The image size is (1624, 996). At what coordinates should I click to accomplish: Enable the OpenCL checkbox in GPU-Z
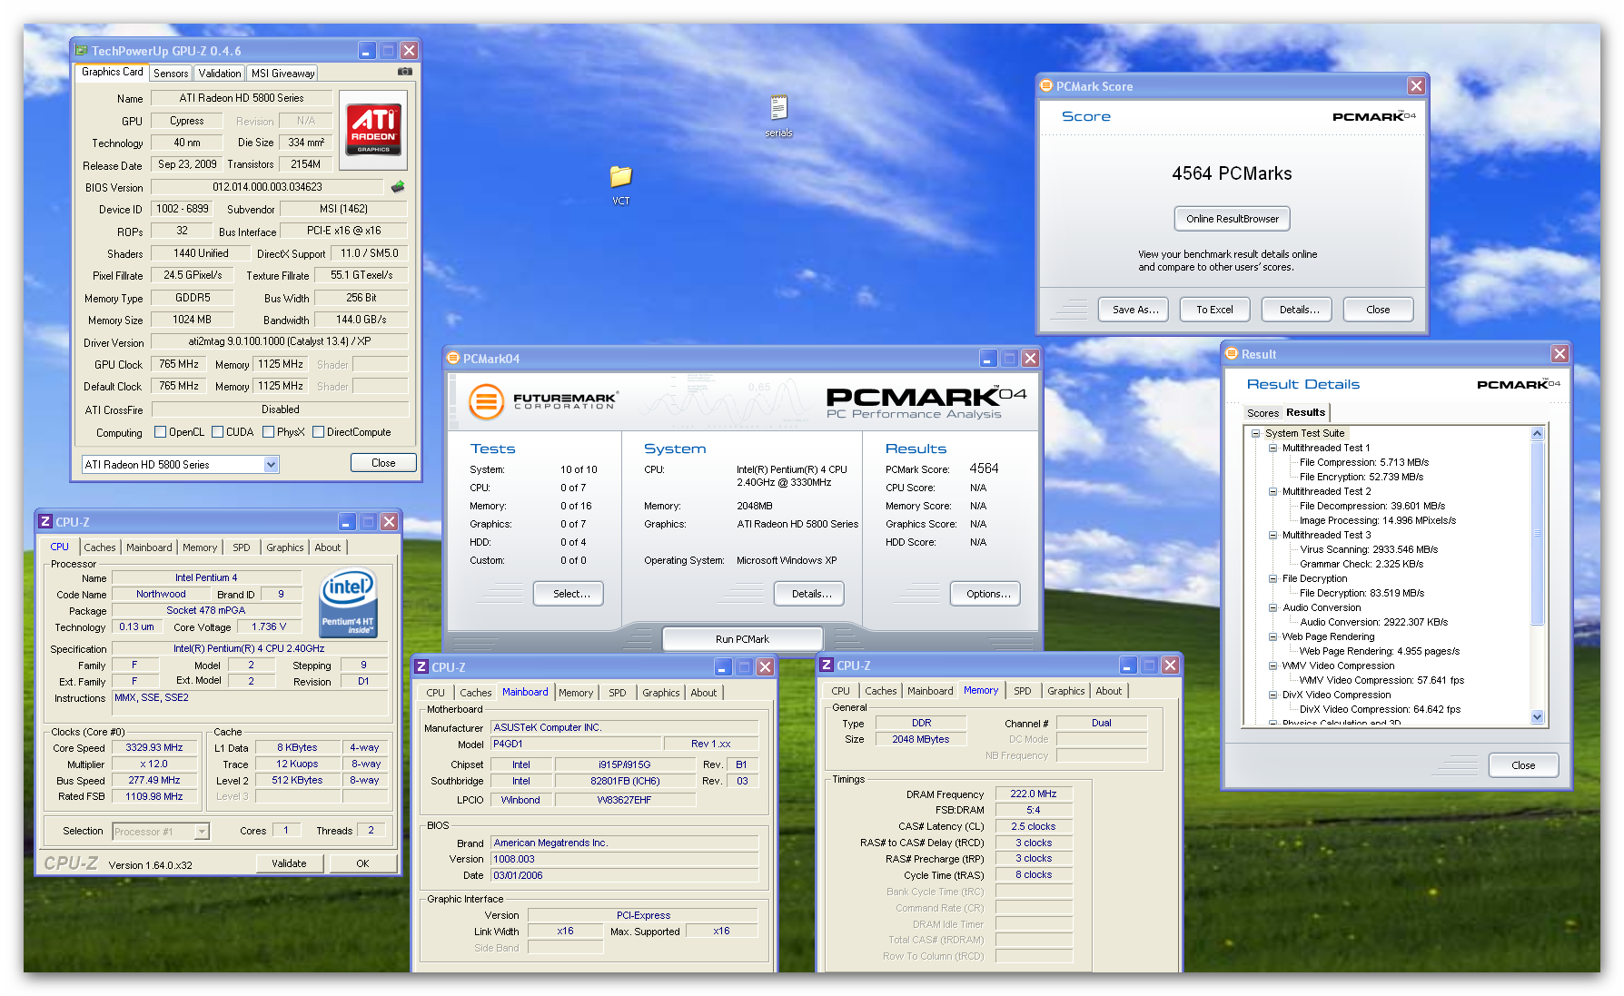coord(161,432)
